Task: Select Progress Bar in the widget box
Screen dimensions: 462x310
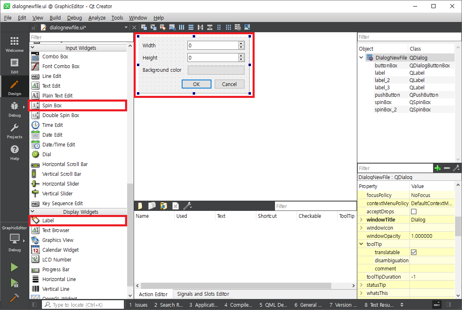Action: (78, 269)
